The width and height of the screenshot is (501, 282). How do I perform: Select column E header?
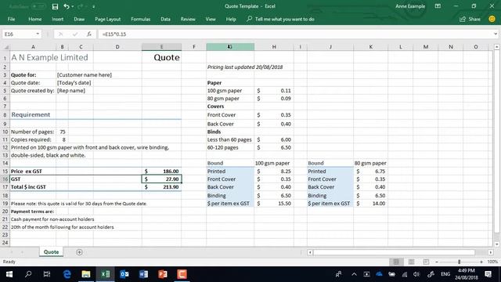161,47
